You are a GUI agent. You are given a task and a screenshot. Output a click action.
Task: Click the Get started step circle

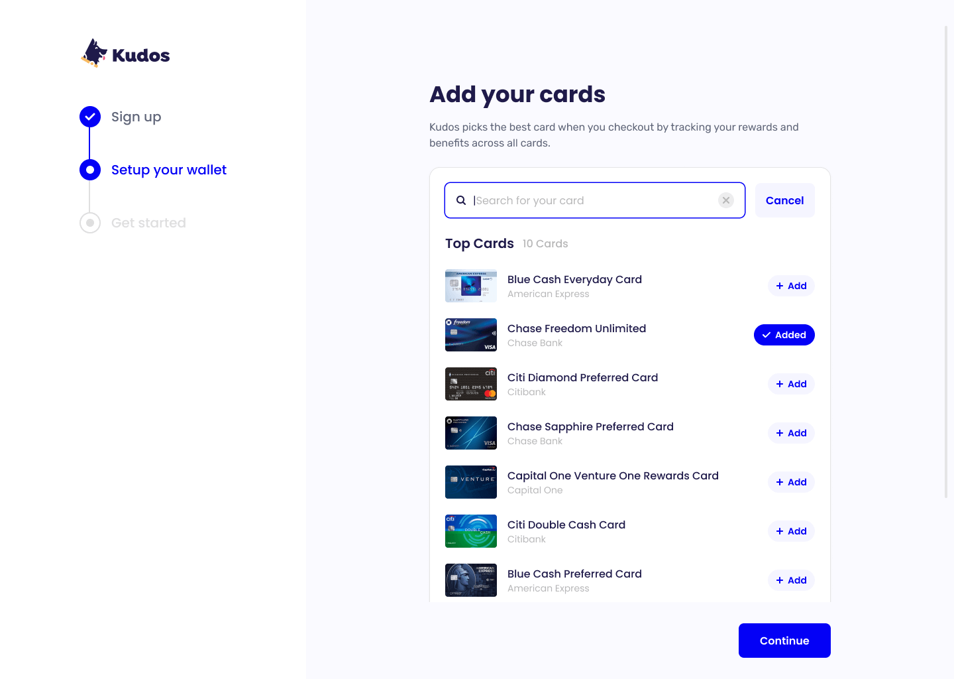90,222
